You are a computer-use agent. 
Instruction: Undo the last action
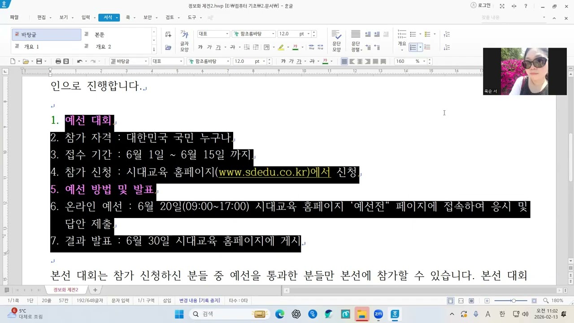[79, 61]
